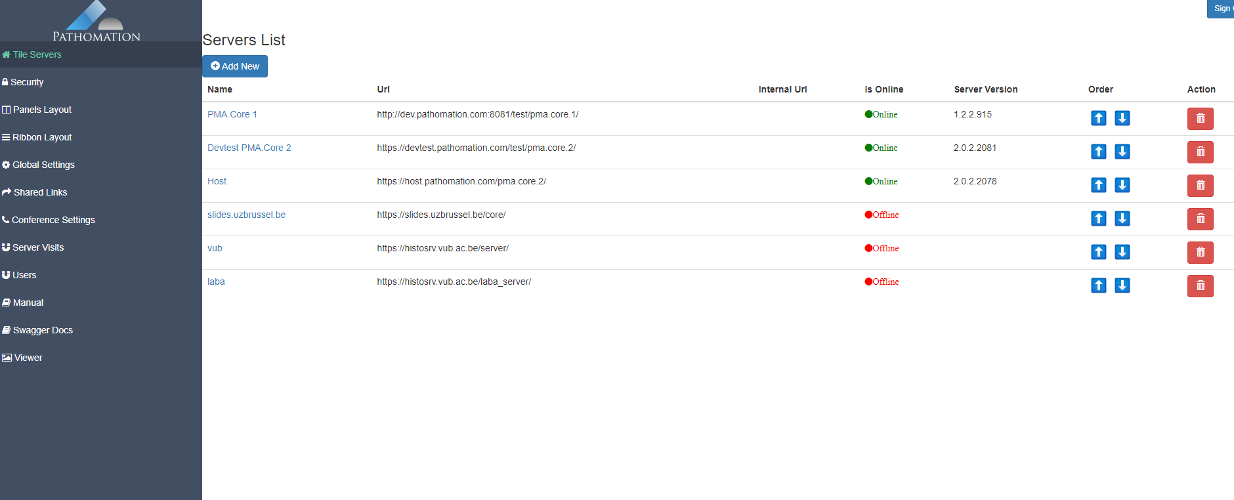Open the Security menu item
The width and height of the screenshot is (1234, 500).
(x=27, y=82)
